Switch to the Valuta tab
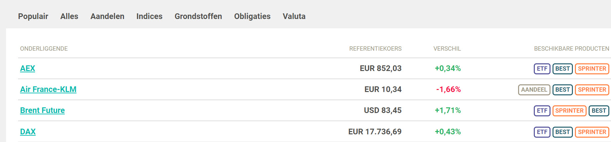This screenshot has width=611, height=142. 294,16
